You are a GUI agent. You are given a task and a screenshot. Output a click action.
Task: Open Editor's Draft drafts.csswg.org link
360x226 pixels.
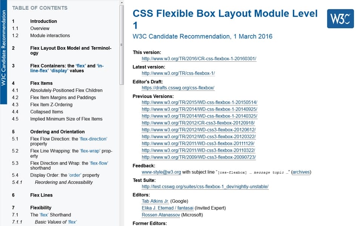[x=178, y=88]
